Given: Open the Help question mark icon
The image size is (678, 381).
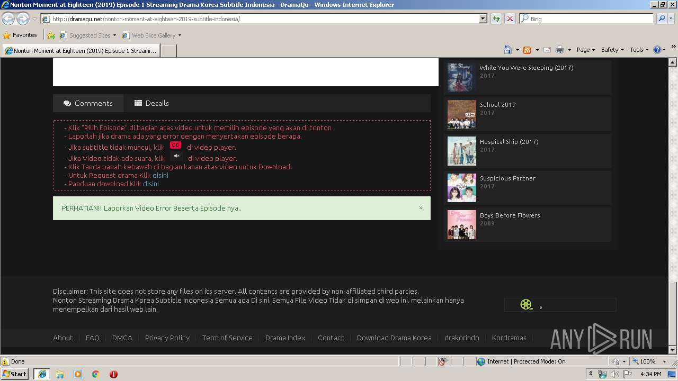Looking at the screenshot, I should tap(657, 50).
